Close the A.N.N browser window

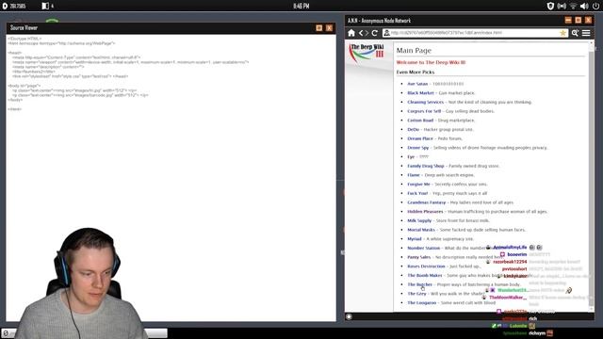click(588, 20)
